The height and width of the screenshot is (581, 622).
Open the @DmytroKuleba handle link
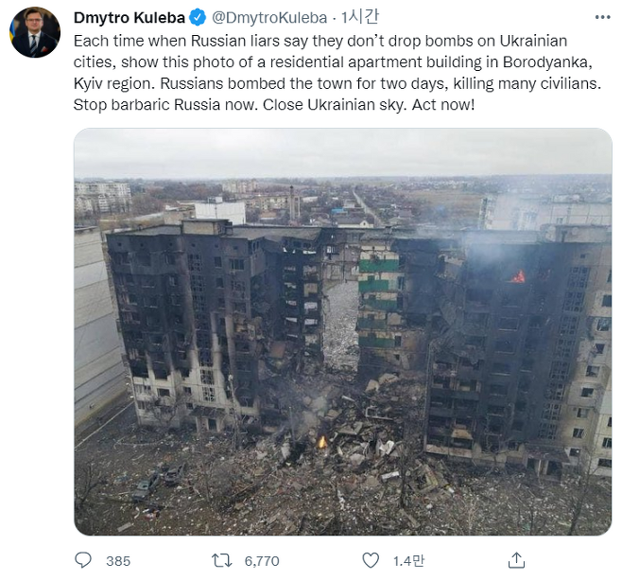pyautogui.click(x=269, y=17)
